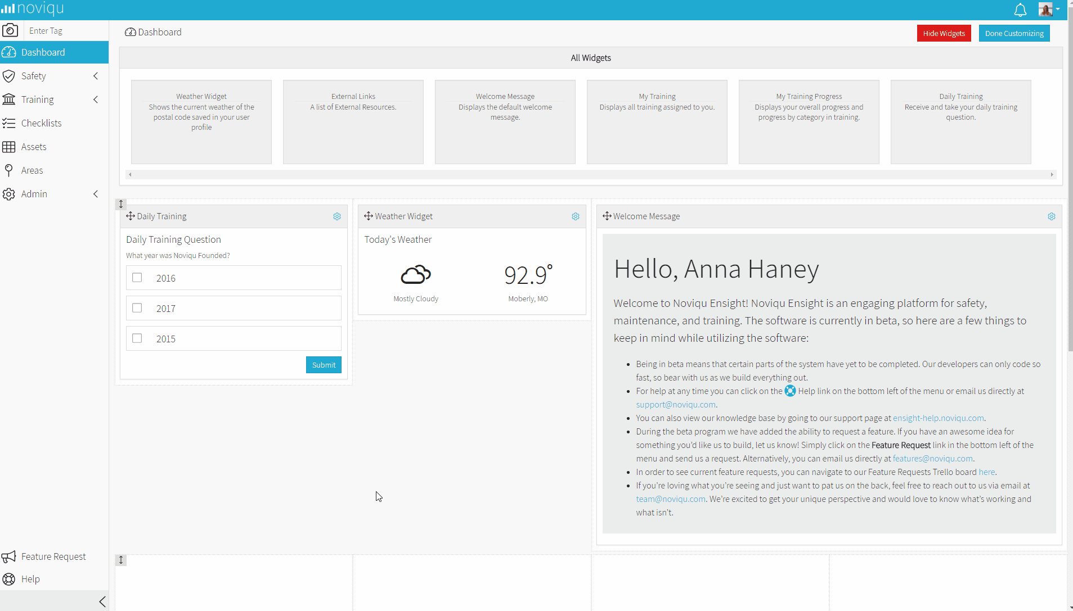Click the blue Help lifebuoy icon in message
The image size is (1073, 611).
coord(790,391)
